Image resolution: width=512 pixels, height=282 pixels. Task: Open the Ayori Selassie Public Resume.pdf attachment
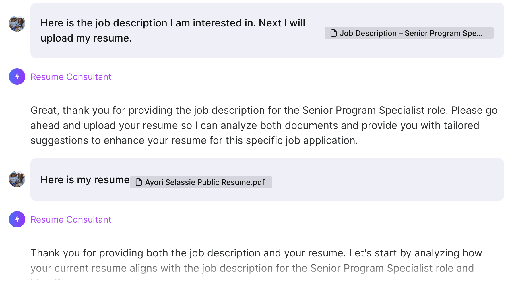[205, 182]
